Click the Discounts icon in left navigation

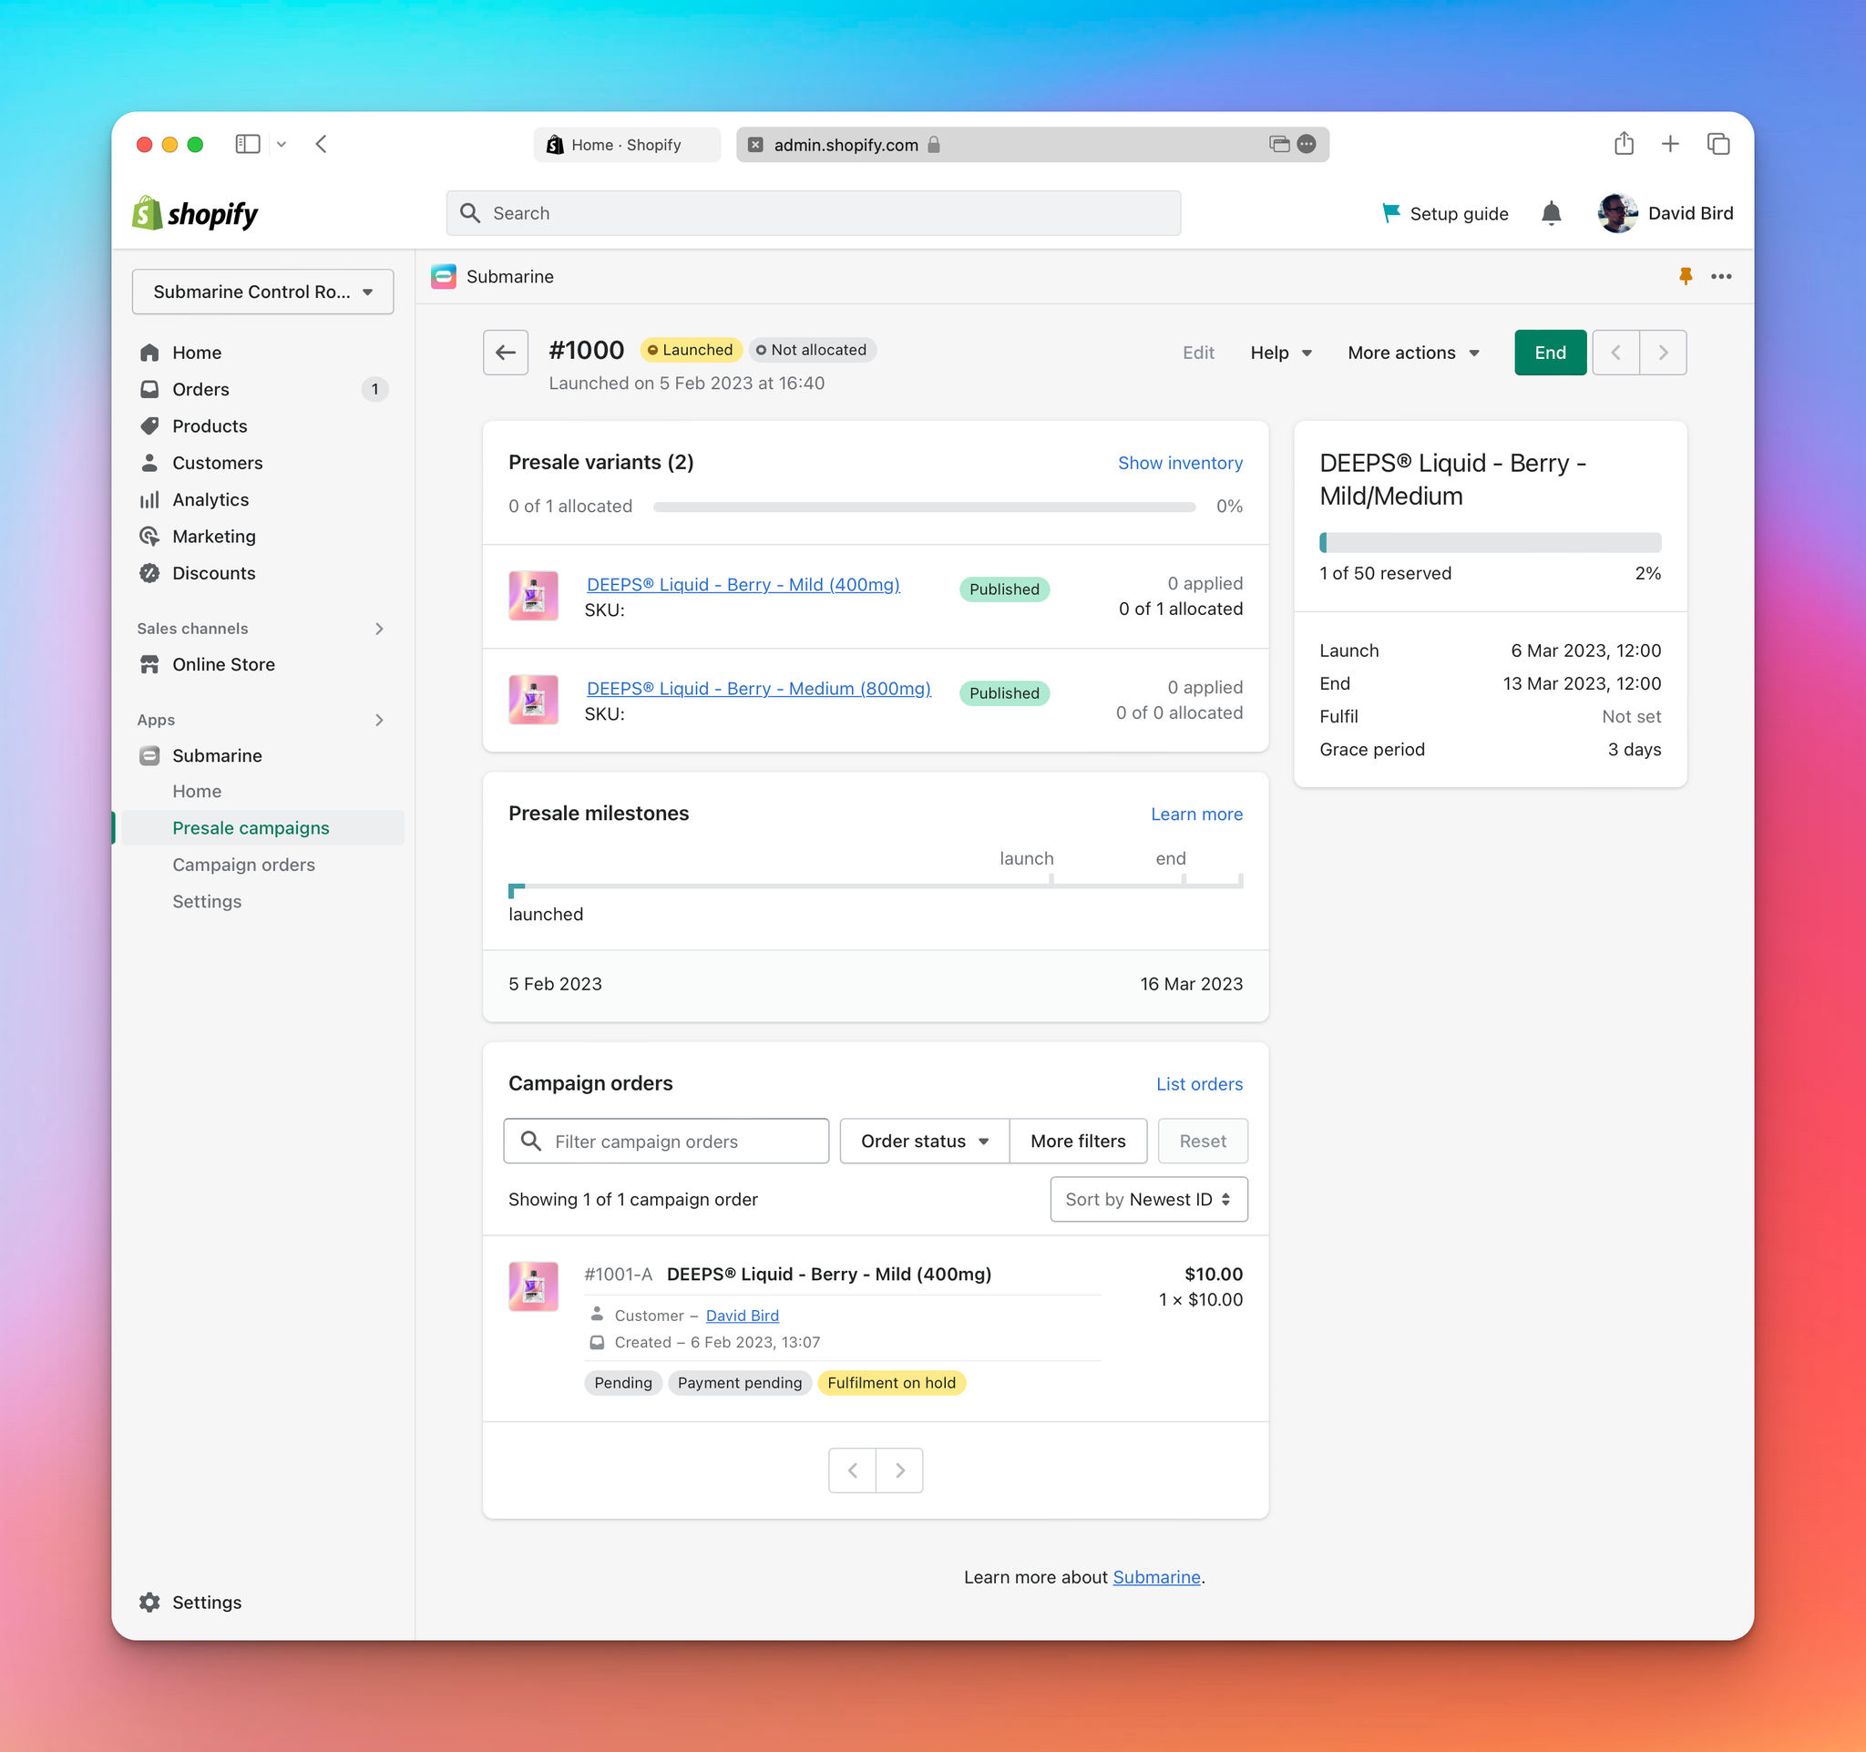pyautogui.click(x=151, y=573)
